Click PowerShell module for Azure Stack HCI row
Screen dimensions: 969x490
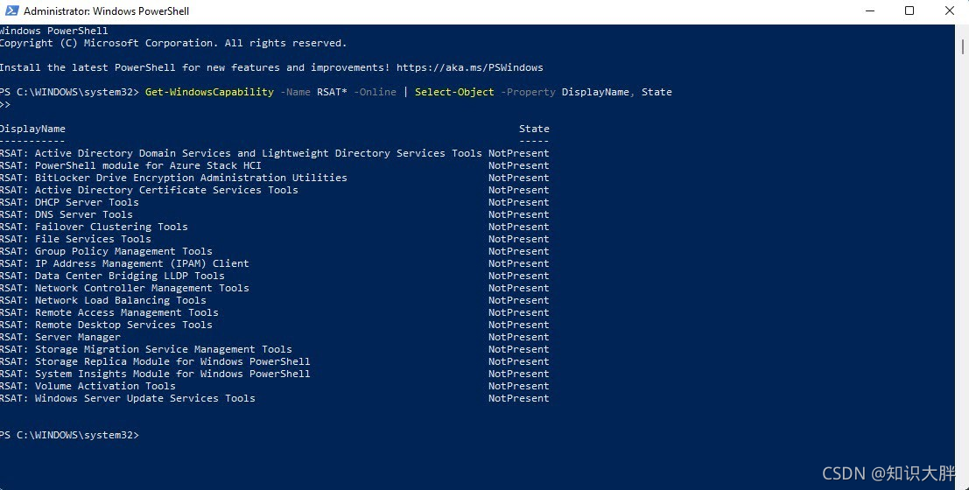tap(274, 165)
